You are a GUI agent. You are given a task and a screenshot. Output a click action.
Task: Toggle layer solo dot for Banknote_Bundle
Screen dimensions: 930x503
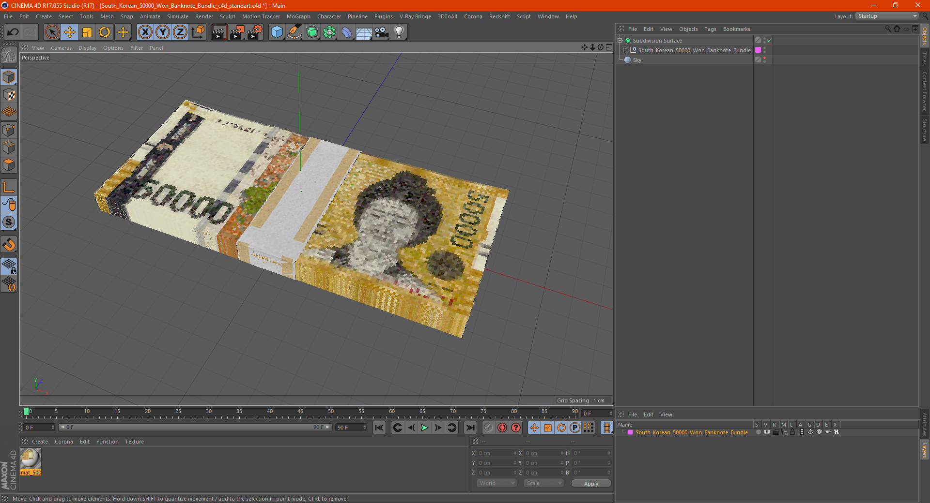pyautogui.click(x=758, y=432)
